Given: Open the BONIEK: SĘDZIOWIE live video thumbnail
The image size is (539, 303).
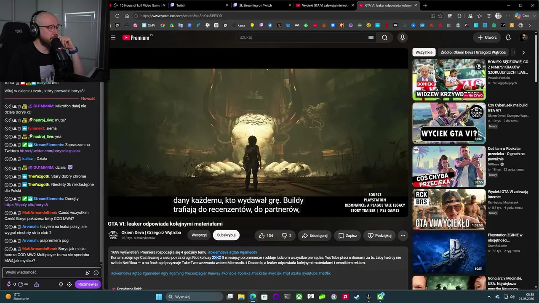Looking at the screenshot, I should click(x=449, y=80).
